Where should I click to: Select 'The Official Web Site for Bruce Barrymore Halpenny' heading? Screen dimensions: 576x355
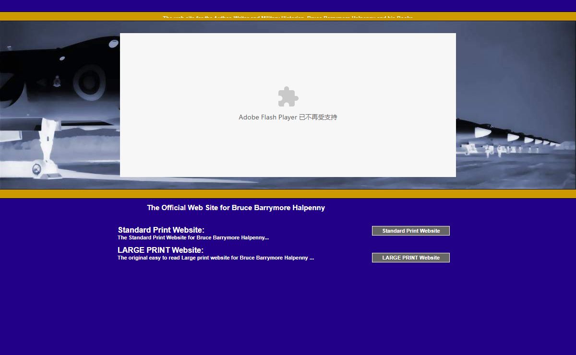point(236,208)
